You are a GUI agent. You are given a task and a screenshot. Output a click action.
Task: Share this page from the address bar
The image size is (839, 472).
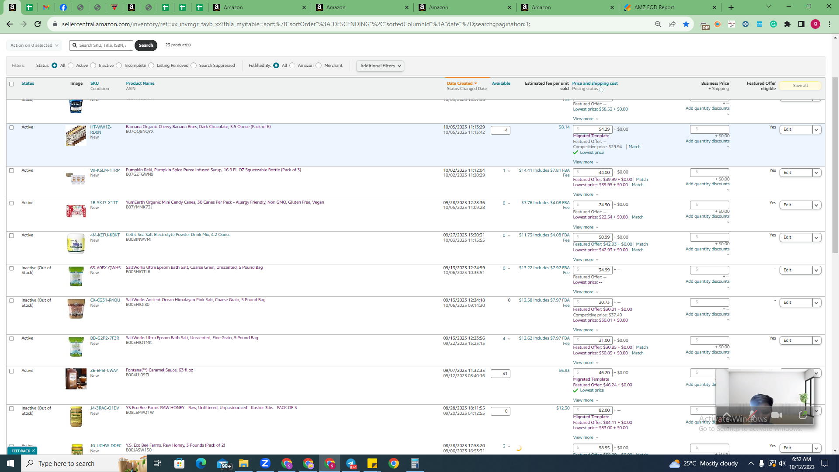pyautogui.click(x=672, y=24)
